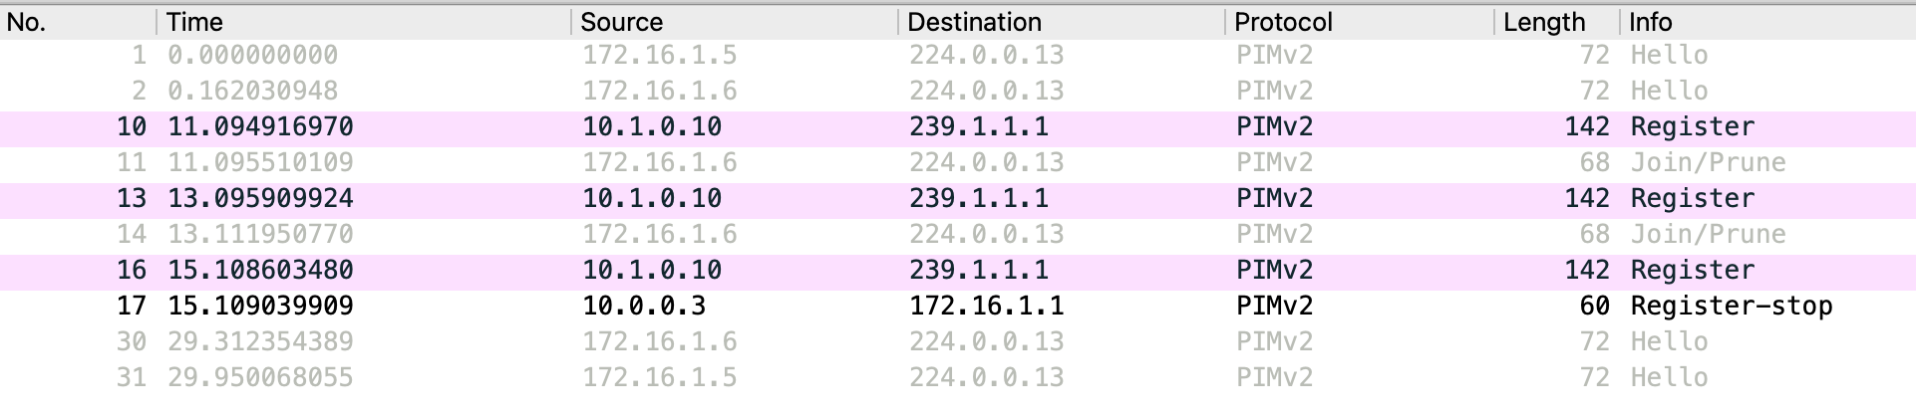This screenshot has height=420, width=1916.
Task: Click destination address 172.16.1.1
Action: pyautogui.click(x=986, y=306)
